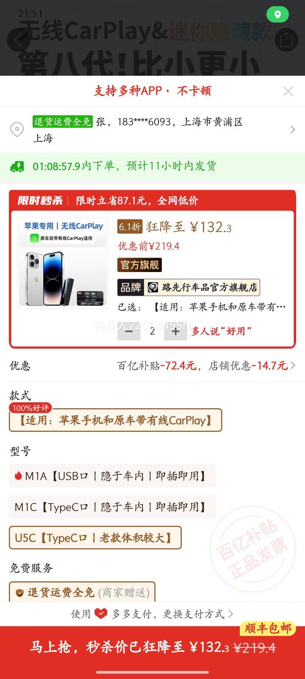Tap the 官方旗舰 badge

[x=139, y=265]
